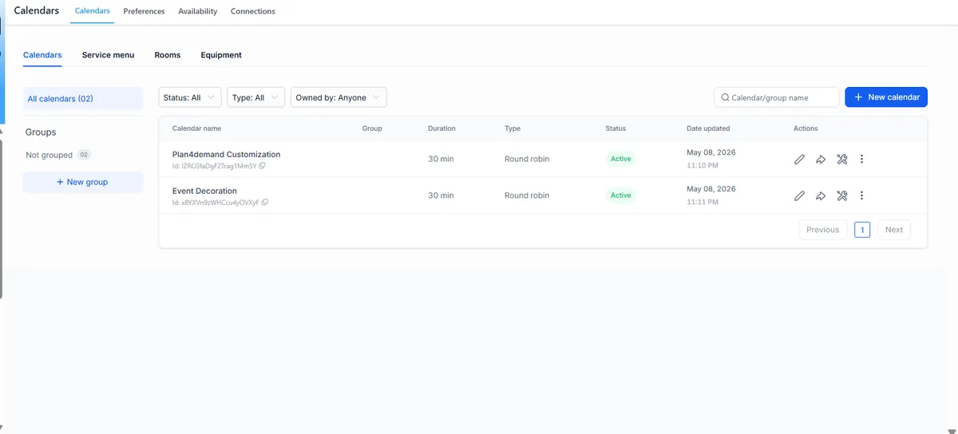
Task: Copy the Event Decoration calendar ID
Action: pyautogui.click(x=265, y=203)
